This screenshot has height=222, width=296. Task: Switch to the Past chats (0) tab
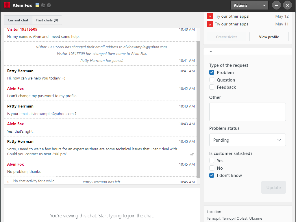pyautogui.click(x=47, y=20)
